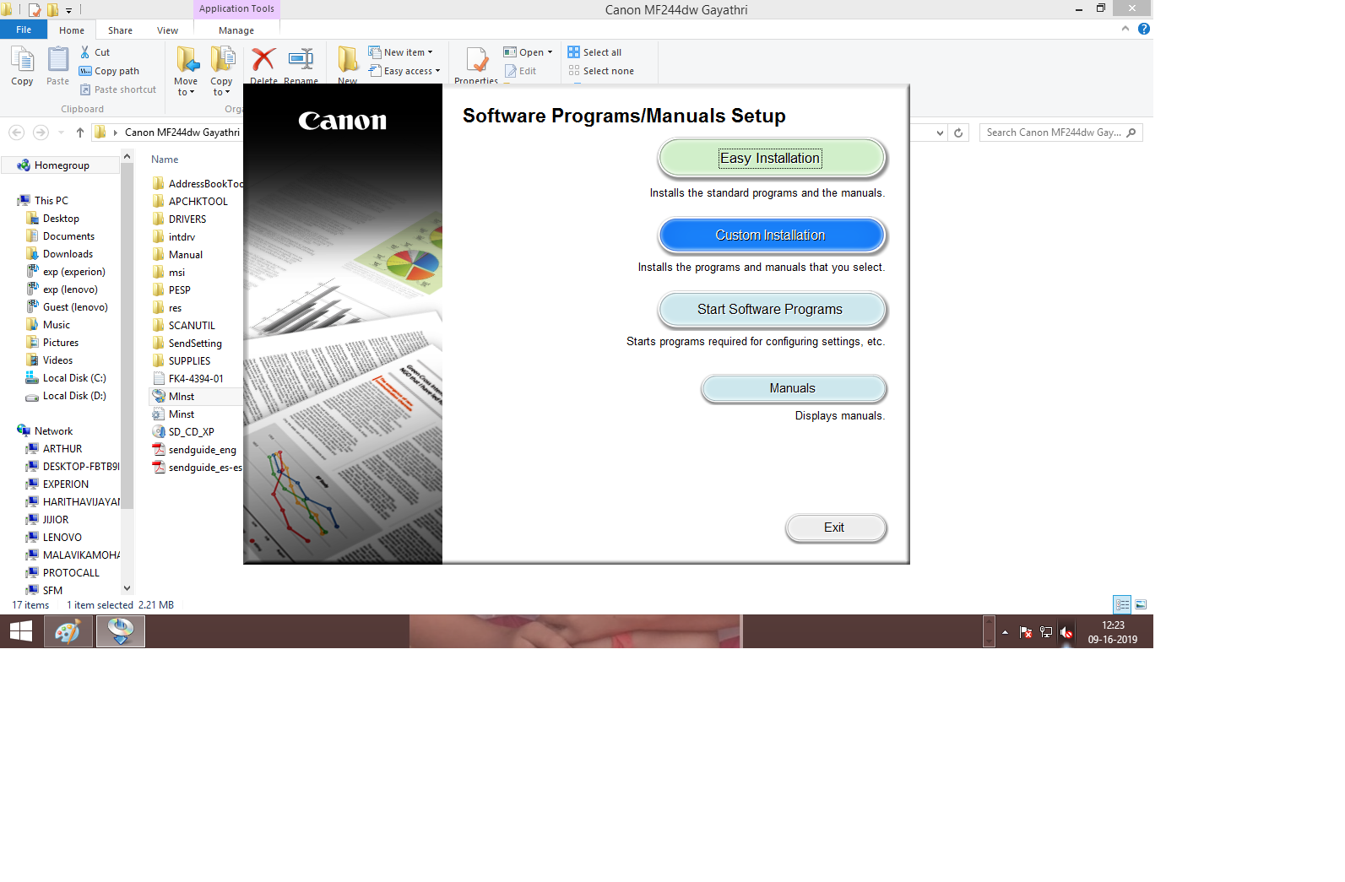Click Select all in ribbon
Image resolution: width=1345 pixels, height=882 pixels.
coord(595,52)
